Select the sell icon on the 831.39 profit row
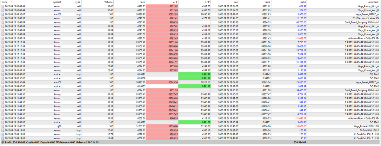 tap(3, 66)
